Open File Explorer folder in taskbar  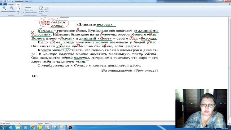click(18, 127)
